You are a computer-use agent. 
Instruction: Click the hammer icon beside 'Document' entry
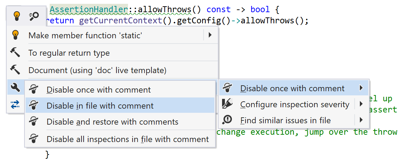(x=15, y=70)
